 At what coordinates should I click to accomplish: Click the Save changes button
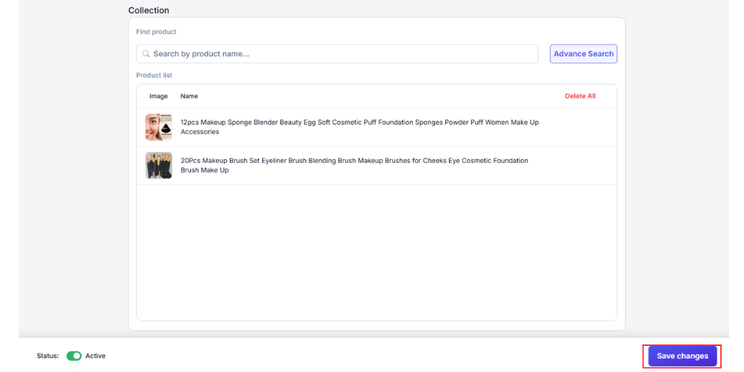click(682, 356)
